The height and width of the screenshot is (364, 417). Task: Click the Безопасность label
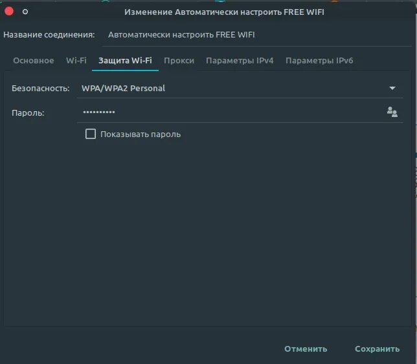(x=40, y=88)
